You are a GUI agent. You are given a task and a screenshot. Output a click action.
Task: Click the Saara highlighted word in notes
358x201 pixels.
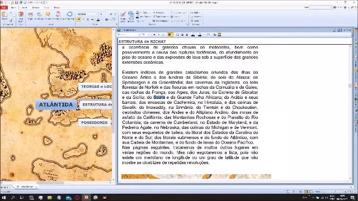point(159,97)
